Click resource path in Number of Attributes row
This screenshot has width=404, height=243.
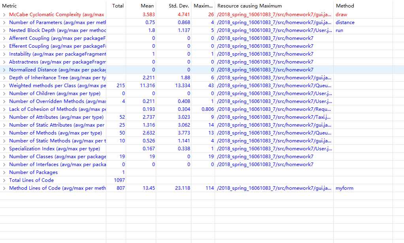pos(274,117)
